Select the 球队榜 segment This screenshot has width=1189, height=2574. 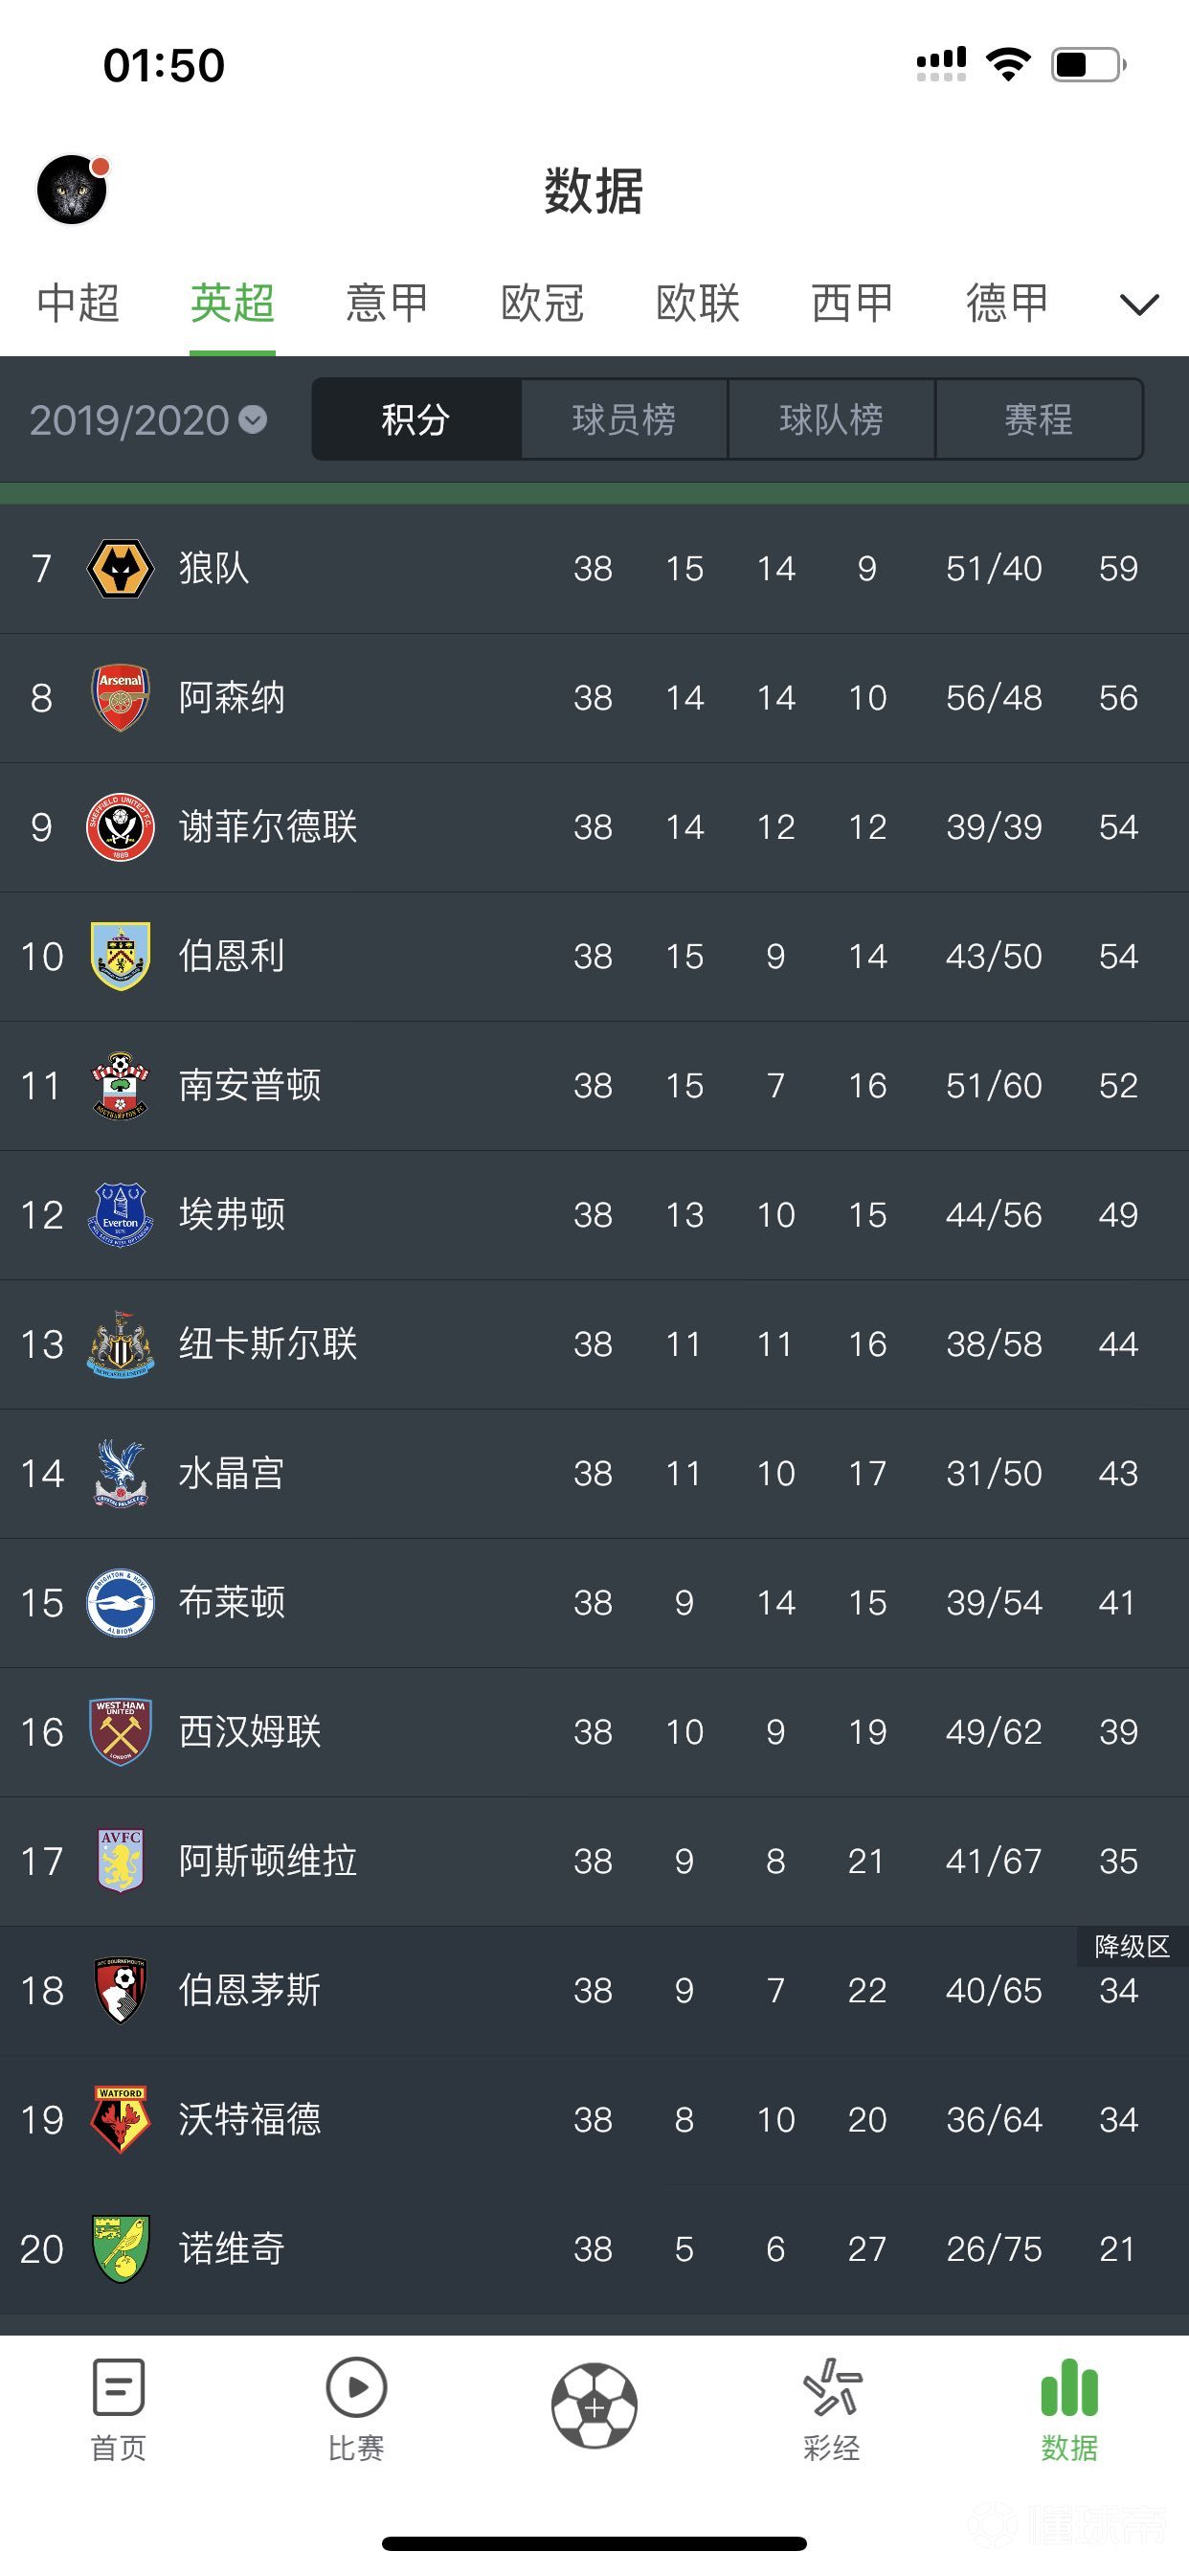coord(831,419)
